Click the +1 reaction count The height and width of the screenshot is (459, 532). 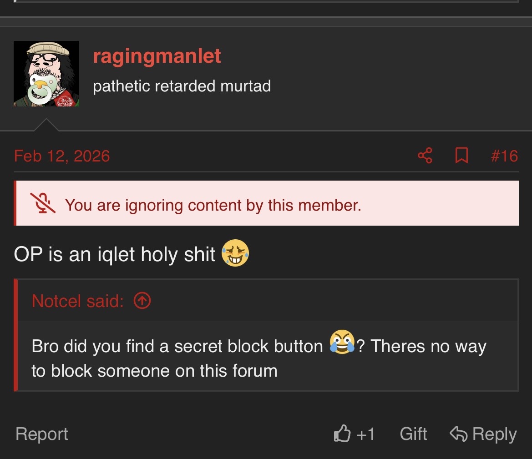pos(365,434)
